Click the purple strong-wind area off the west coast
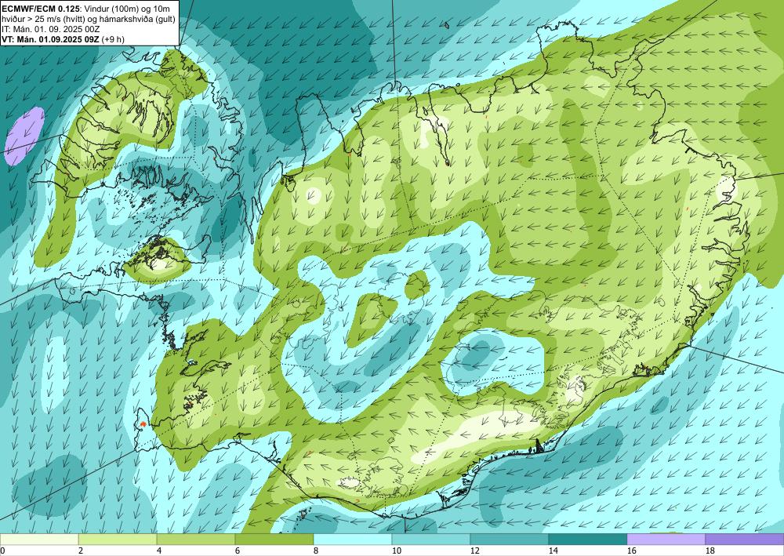This screenshot has height=556, width=784. (x=24, y=136)
